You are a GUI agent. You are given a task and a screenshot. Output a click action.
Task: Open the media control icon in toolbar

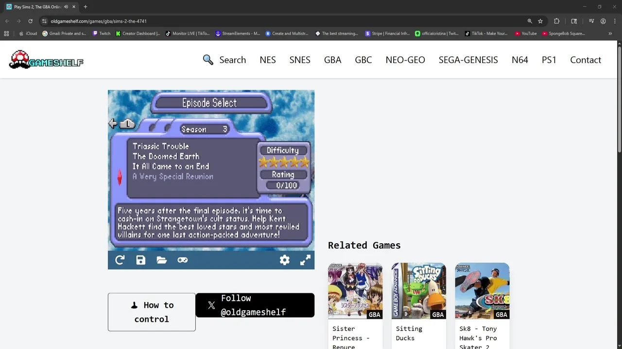coord(591,21)
